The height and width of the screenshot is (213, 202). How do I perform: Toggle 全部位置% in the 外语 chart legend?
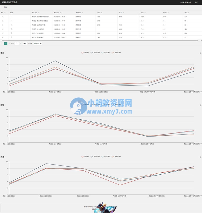coord(116,156)
